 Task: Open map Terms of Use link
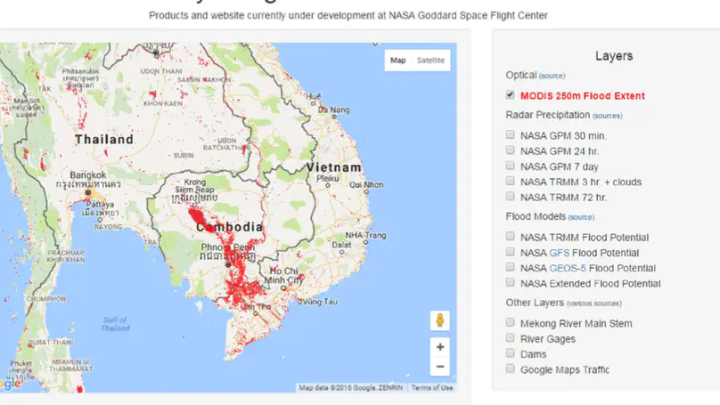point(431,388)
